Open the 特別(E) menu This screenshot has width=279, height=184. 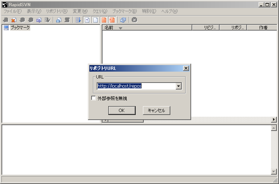[x=149, y=11]
